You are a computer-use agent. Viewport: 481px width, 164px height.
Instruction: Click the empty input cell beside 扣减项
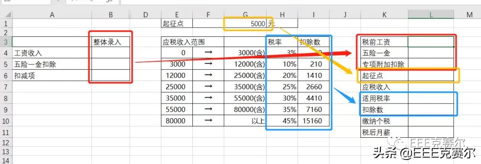pos(110,75)
